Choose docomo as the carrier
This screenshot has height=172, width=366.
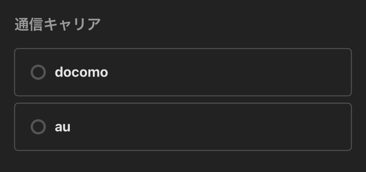point(38,72)
